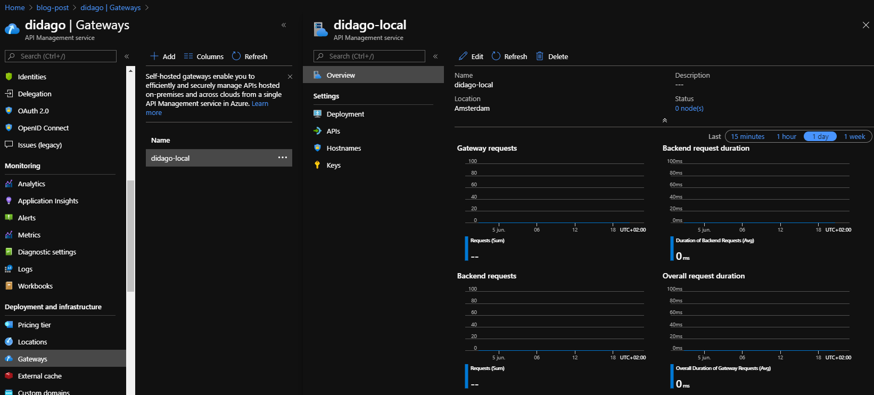874x395 pixels.
Task: Click the Delete trash icon
Action: (540, 56)
